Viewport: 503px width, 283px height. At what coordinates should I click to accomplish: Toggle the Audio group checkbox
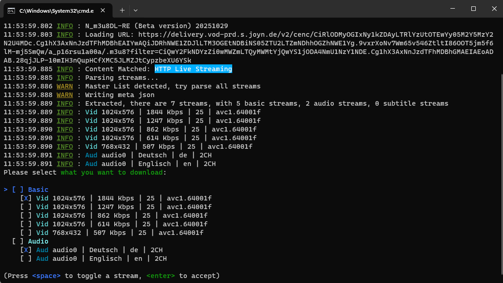pyautogui.click(x=18, y=241)
